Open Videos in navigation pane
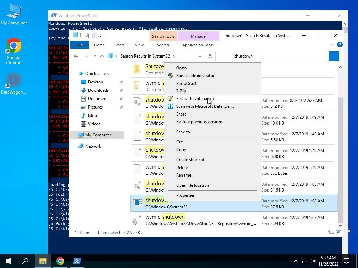 coord(94,124)
